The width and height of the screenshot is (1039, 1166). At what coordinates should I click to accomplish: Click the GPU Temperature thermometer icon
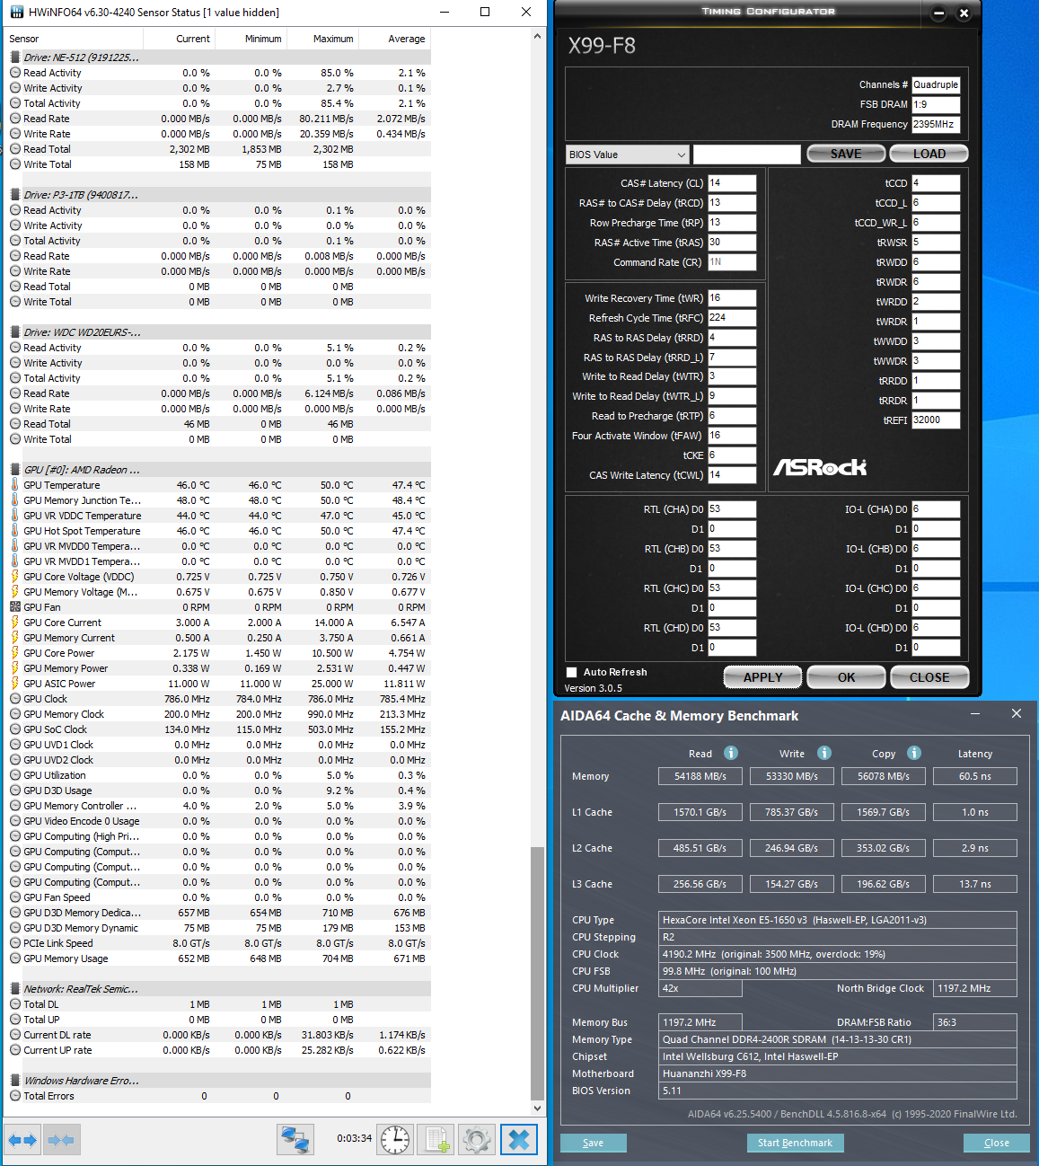click(x=14, y=485)
